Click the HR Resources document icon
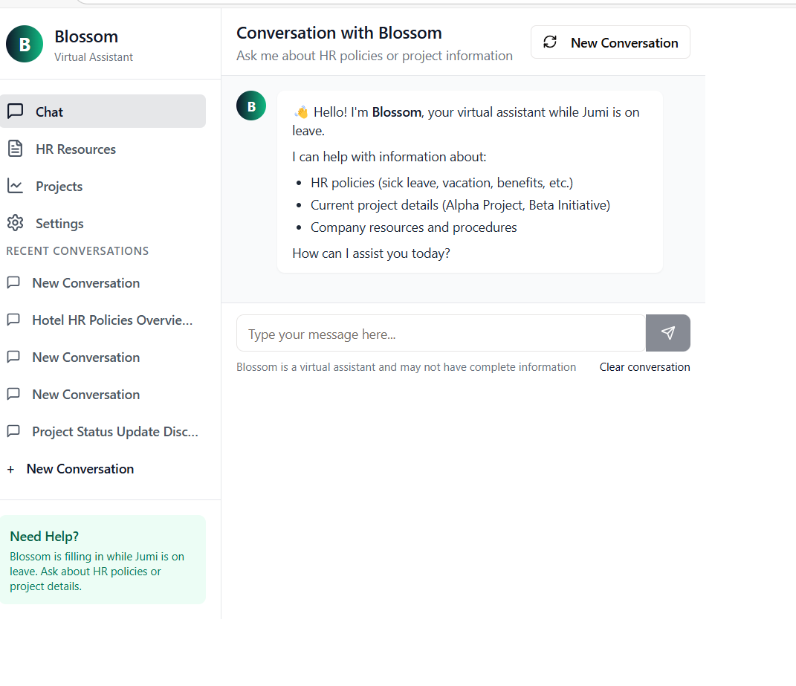796x686 pixels. (15, 149)
